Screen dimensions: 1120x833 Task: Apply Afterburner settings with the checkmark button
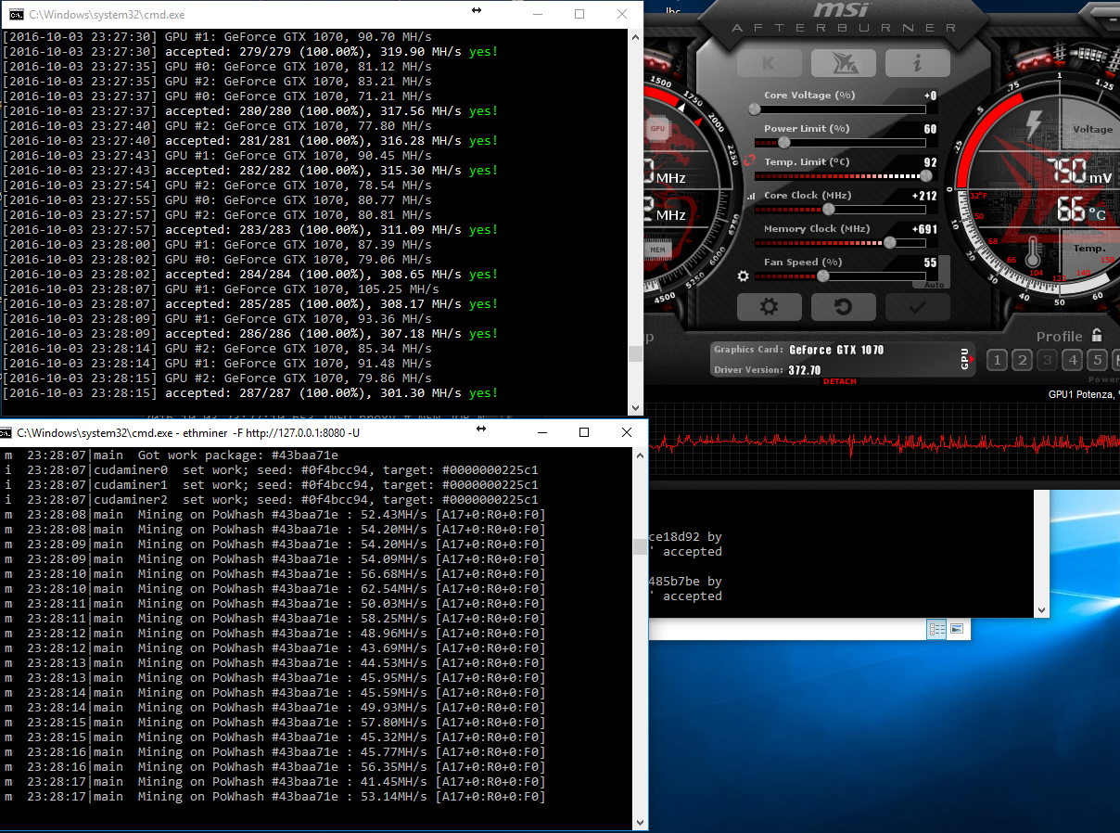click(x=917, y=307)
